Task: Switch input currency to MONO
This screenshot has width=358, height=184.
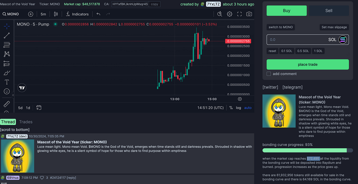Action: [281, 27]
